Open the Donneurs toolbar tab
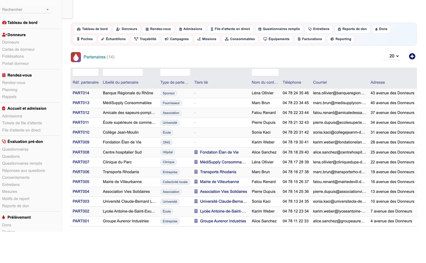 click(127, 29)
